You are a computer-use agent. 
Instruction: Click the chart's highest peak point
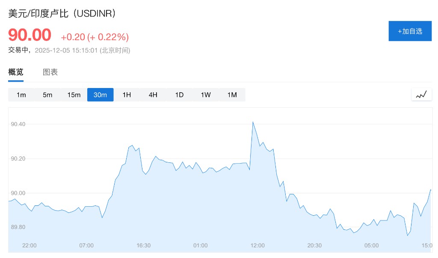(253, 122)
